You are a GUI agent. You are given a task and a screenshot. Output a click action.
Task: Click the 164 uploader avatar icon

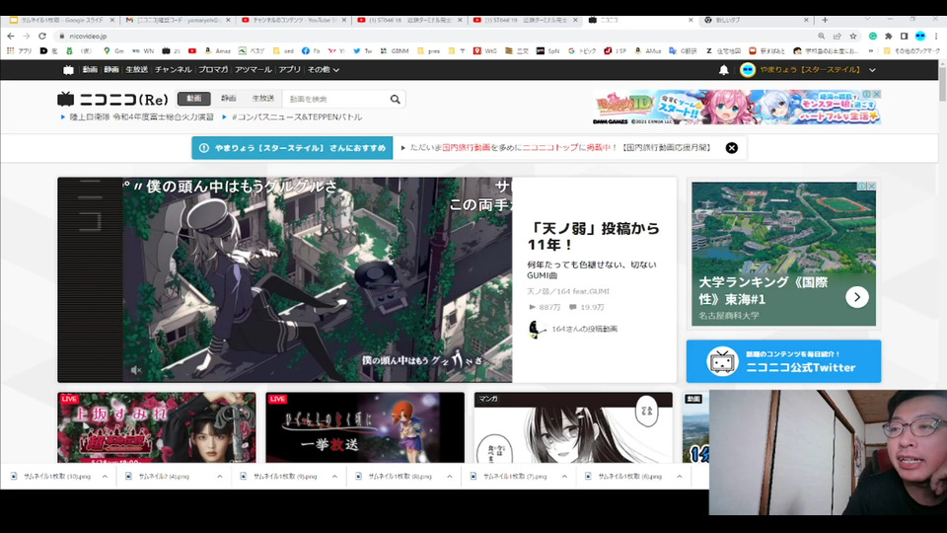pyautogui.click(x=536, y=330)
